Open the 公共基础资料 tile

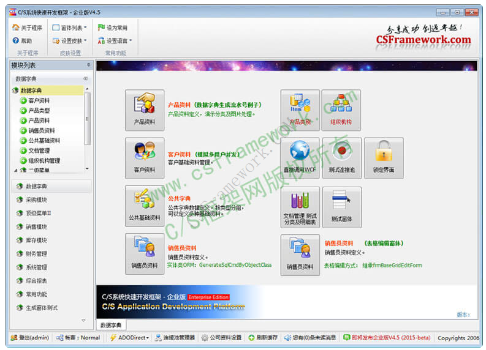pyautogui.click(x=145, y=206)
